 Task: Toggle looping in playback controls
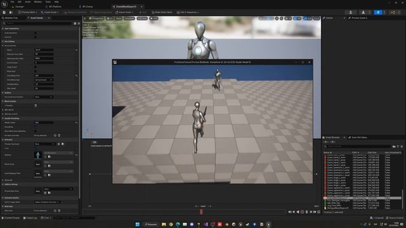319,212
